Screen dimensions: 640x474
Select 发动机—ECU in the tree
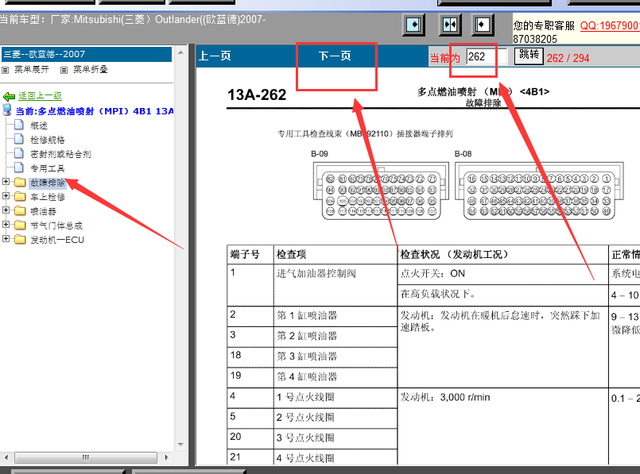click(x=57, y=240)
